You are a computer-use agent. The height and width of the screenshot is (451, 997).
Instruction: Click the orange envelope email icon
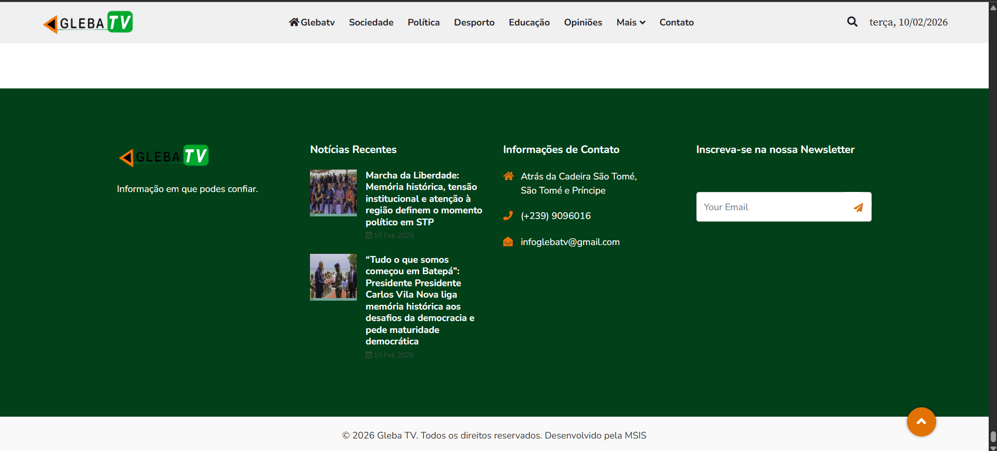tap(508, 242)
